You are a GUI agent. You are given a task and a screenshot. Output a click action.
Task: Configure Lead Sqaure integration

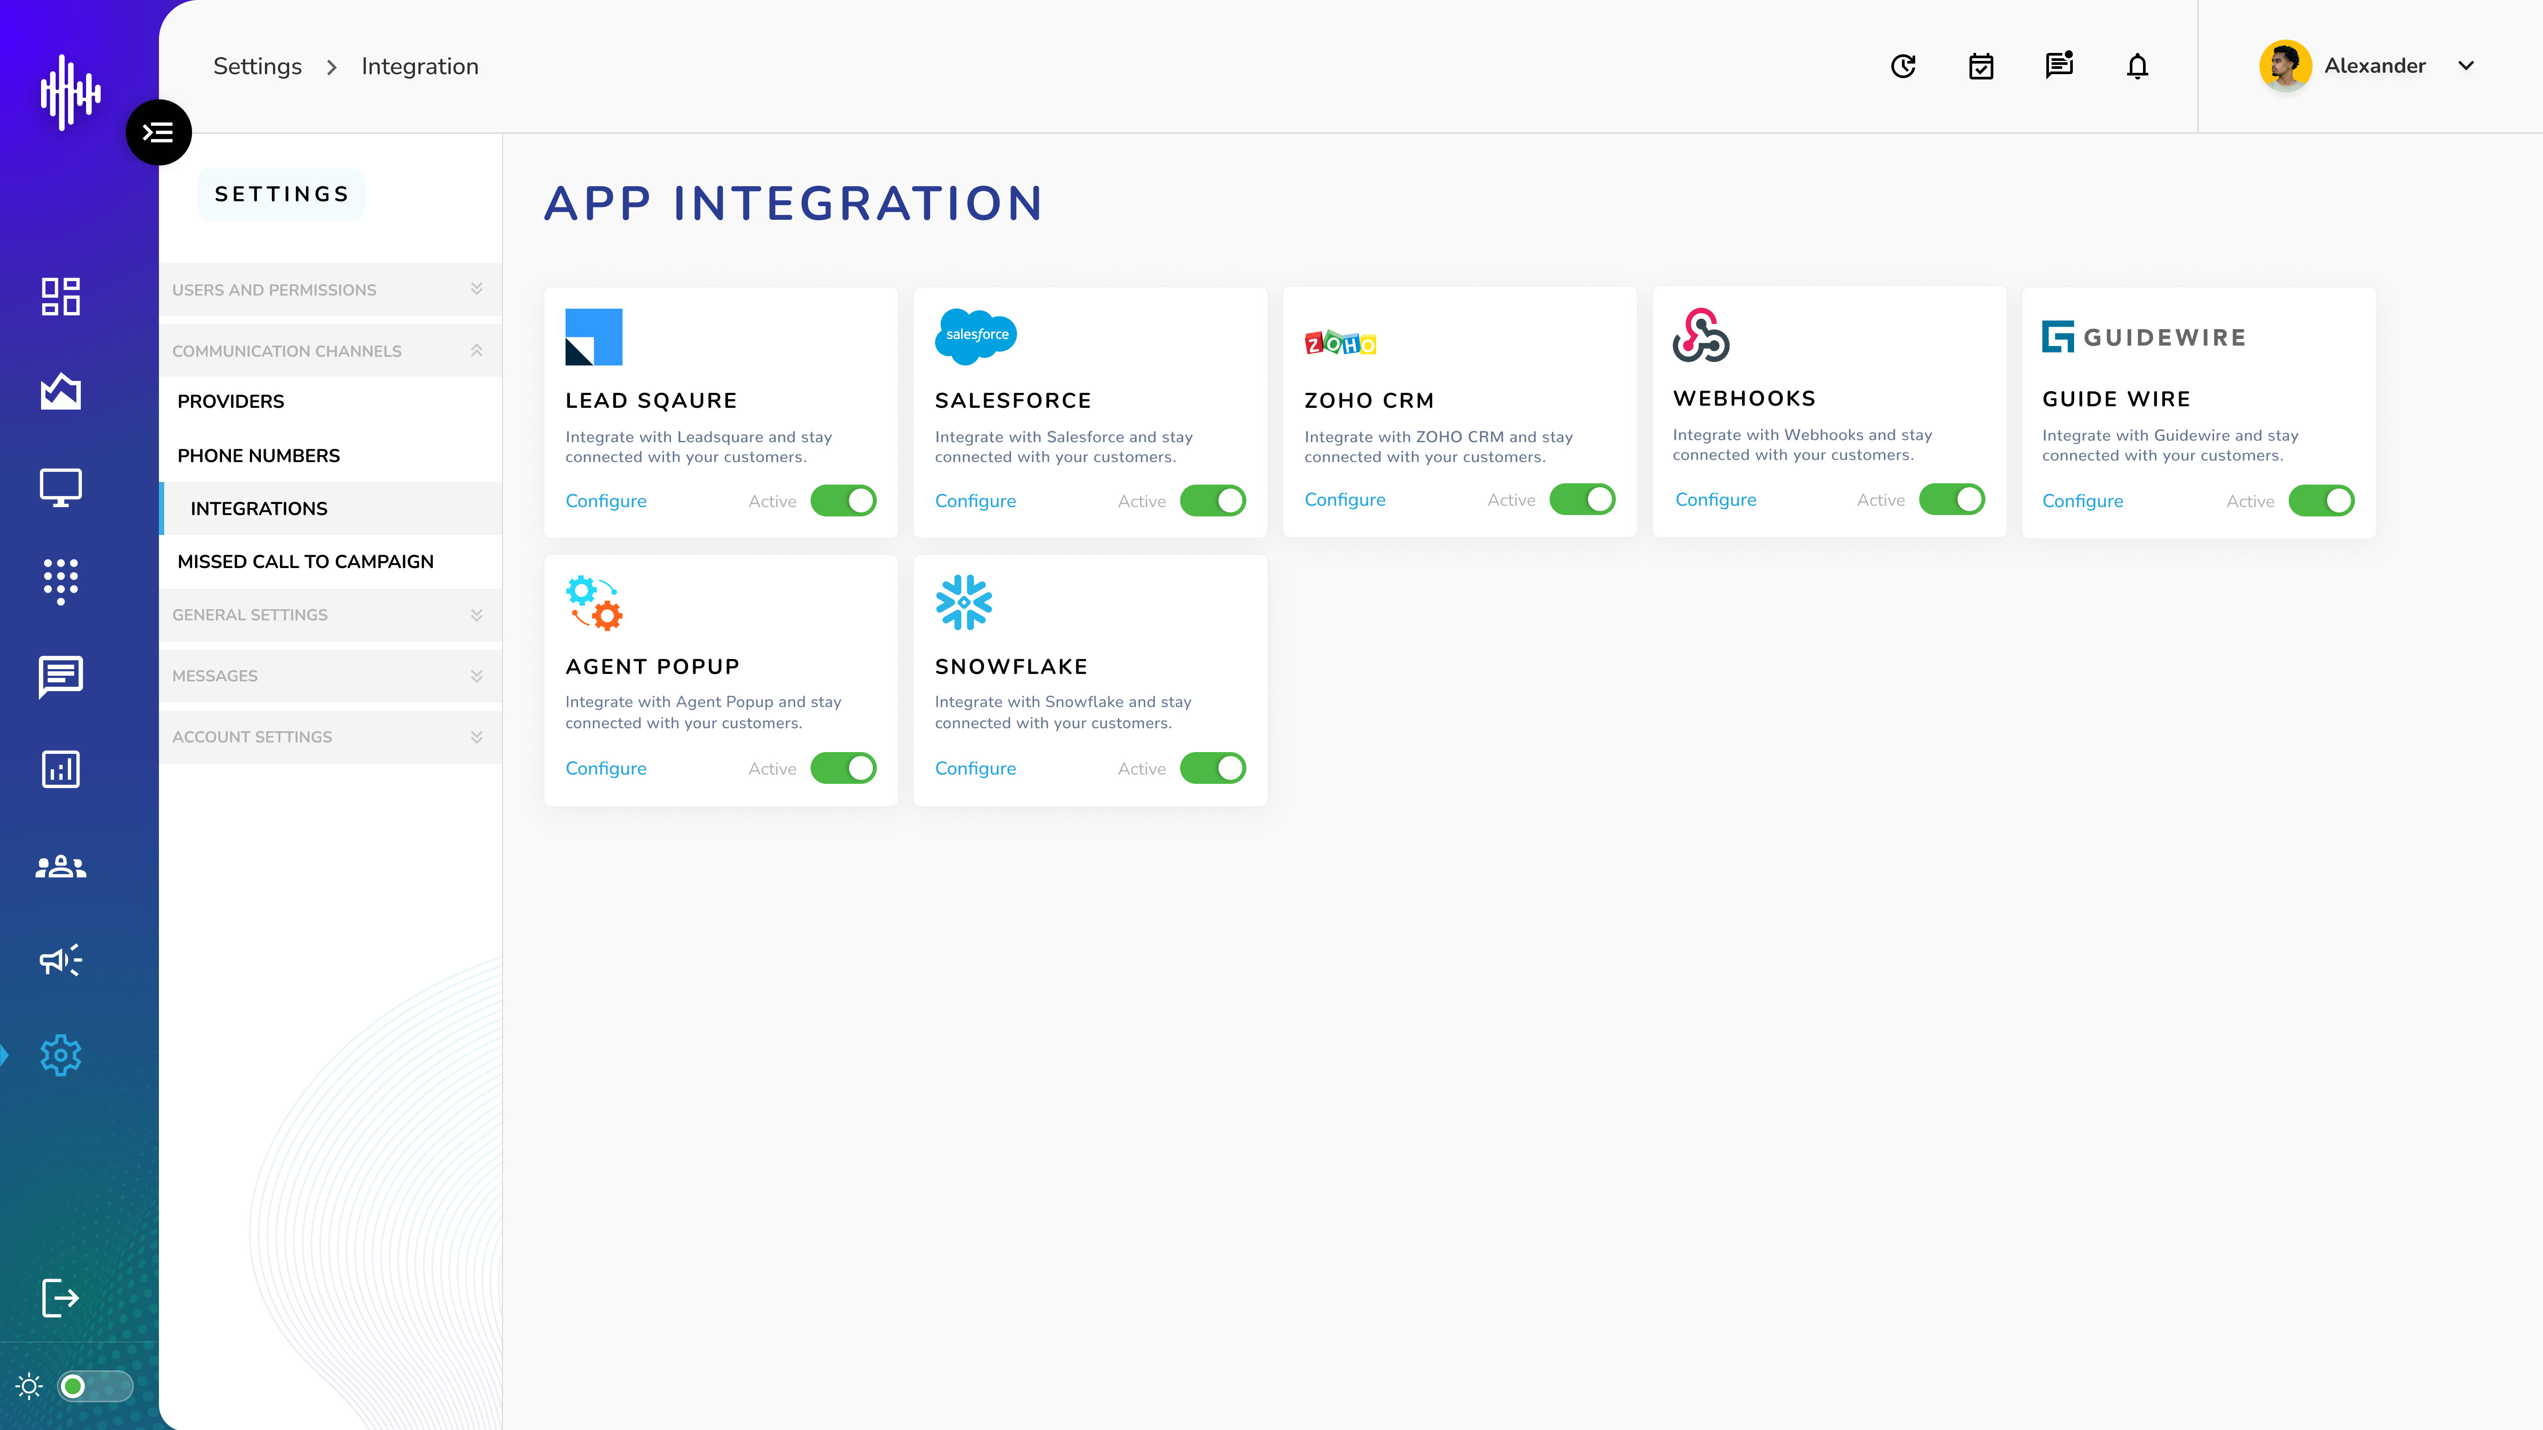point(605,501)
